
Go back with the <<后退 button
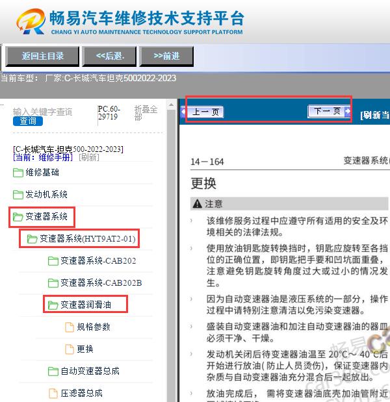110,56
